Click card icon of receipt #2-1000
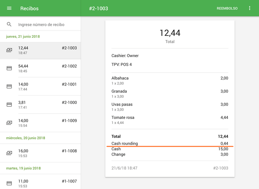Viewport: 259px width, 189px height. pyautogui.click(x=9, y=105)
